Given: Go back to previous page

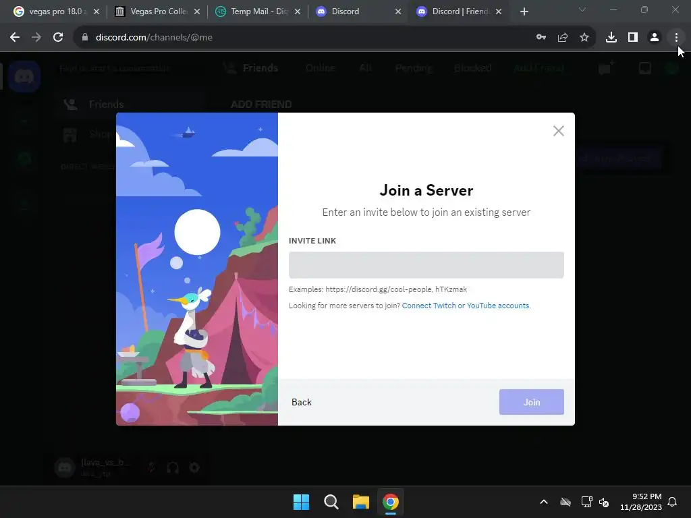Looking at the screenshot, I should click(15, 38).
